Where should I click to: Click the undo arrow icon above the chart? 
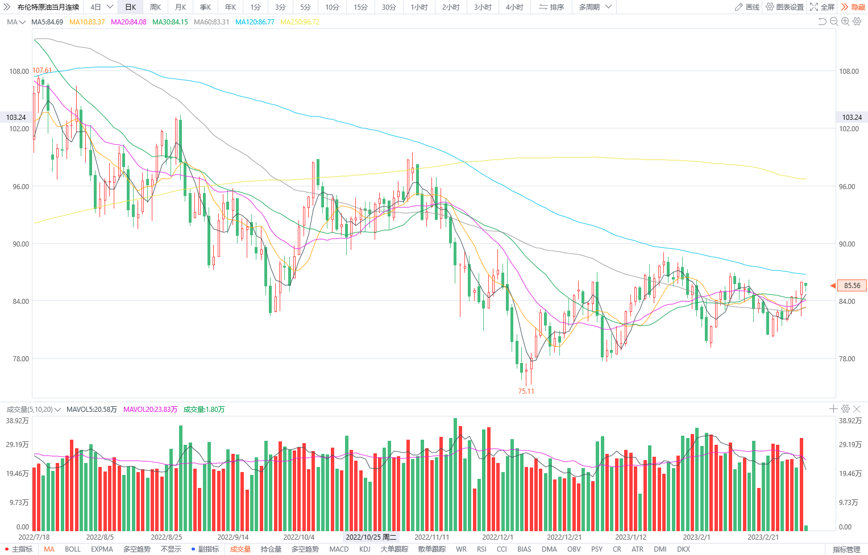coord(822,22)
